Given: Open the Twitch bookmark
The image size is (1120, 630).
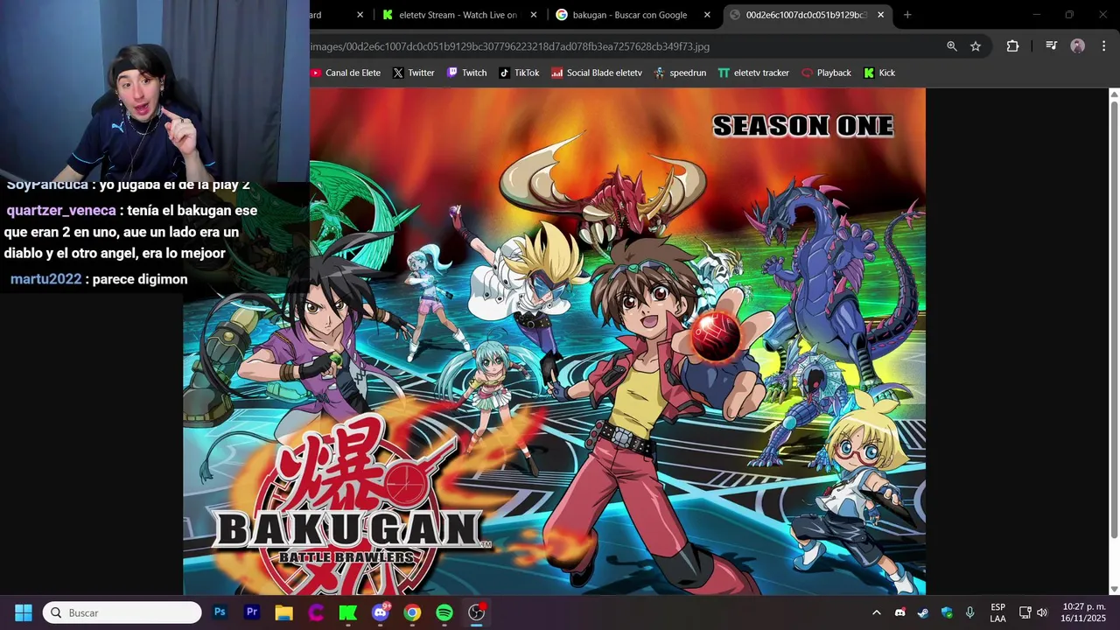Looking at the screenshot, I should [466, 73].
